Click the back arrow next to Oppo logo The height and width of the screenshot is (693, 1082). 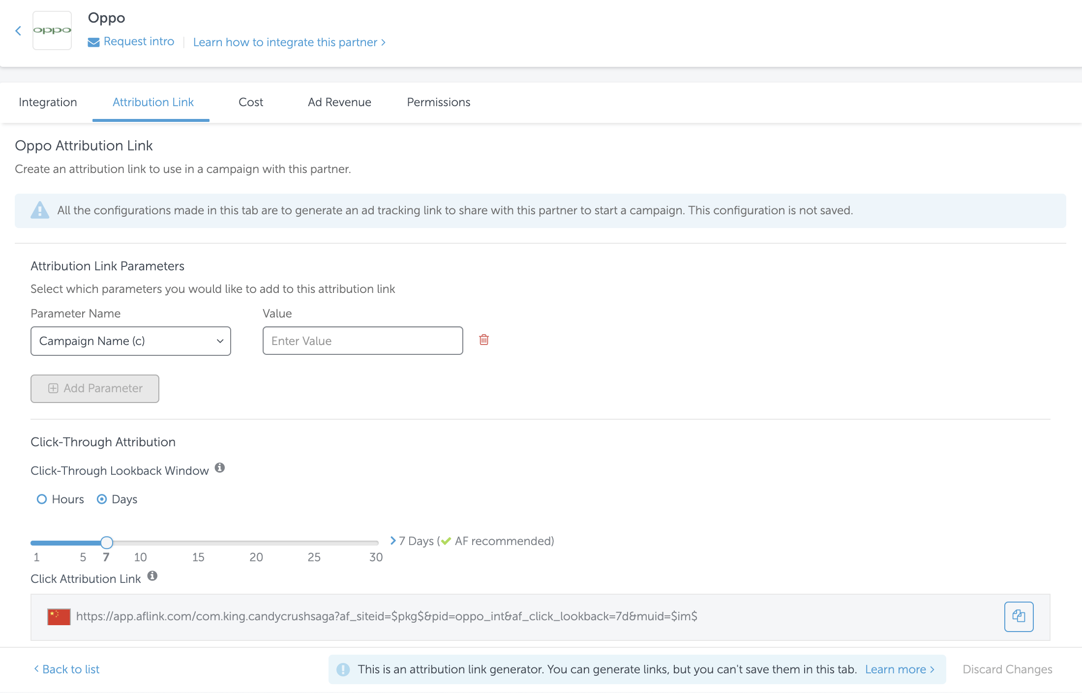tap(18, 31)
